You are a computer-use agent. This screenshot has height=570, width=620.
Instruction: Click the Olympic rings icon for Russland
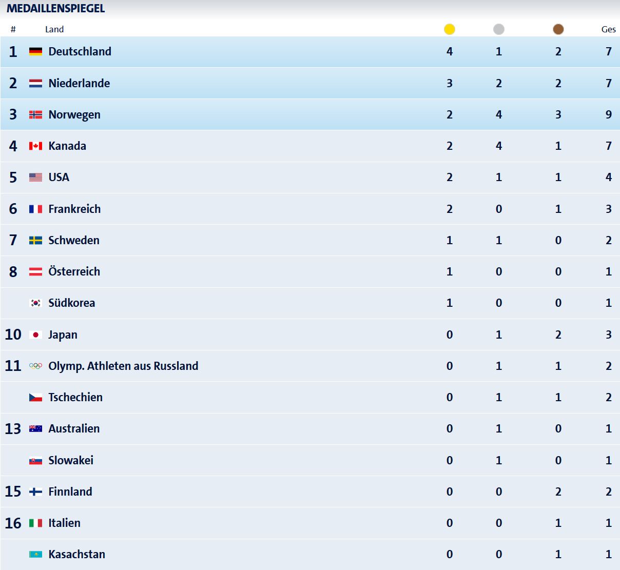click(x=35, y=366)
